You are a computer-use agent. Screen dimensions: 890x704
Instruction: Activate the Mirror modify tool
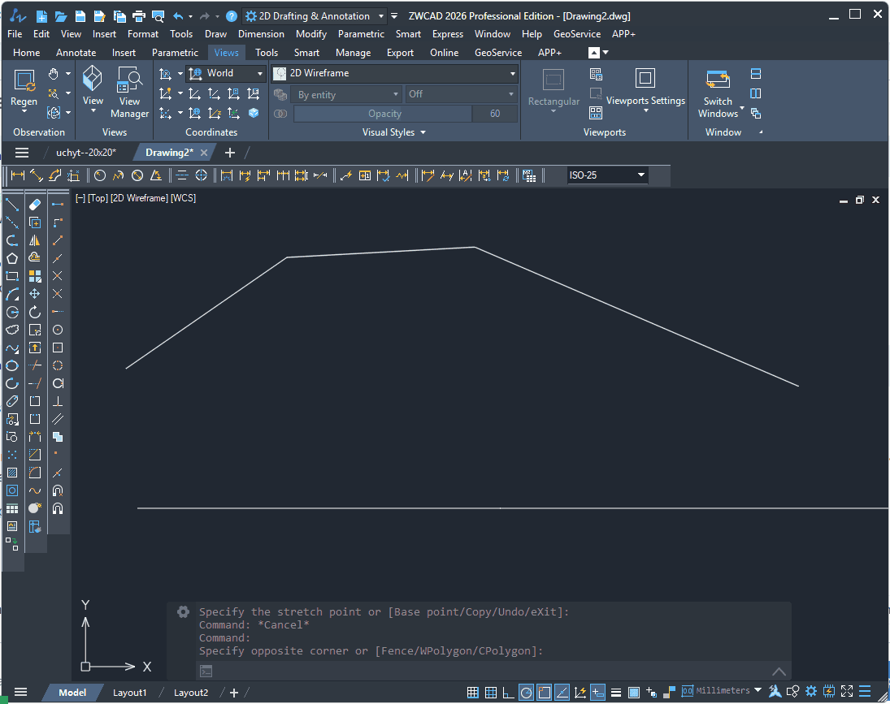35,240
